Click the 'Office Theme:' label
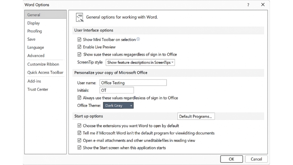Image resolution: width=293 pixels, height=165 pixels. (x=89, y=106)
